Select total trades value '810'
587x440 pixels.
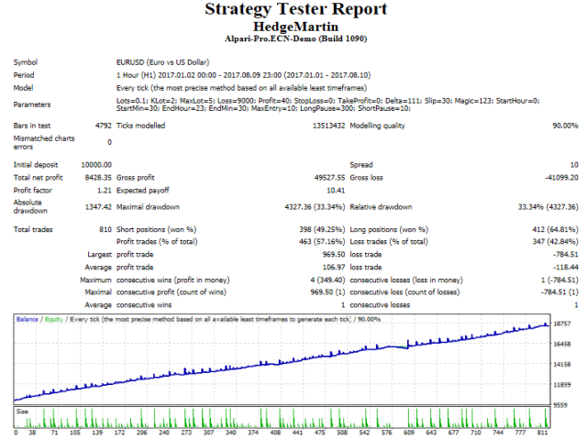pos(105,229)
